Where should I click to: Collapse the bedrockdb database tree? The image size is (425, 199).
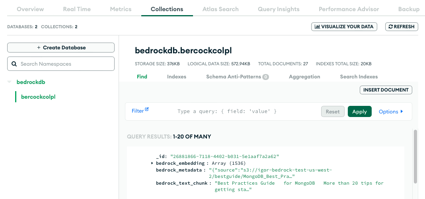9,82
